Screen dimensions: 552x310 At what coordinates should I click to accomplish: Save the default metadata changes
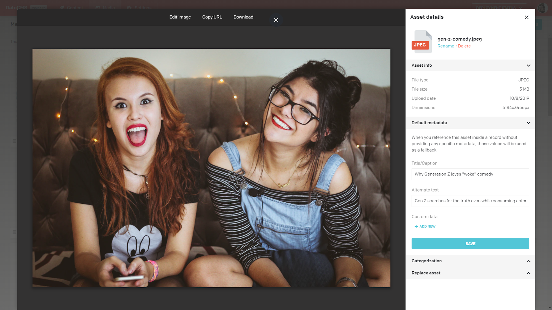(470, 244)
